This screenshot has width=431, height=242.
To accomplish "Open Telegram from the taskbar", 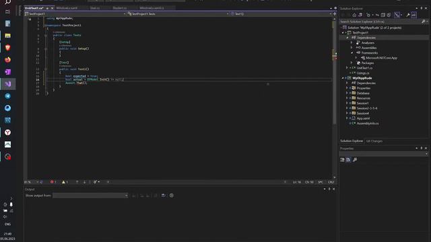I will point(7,96).
